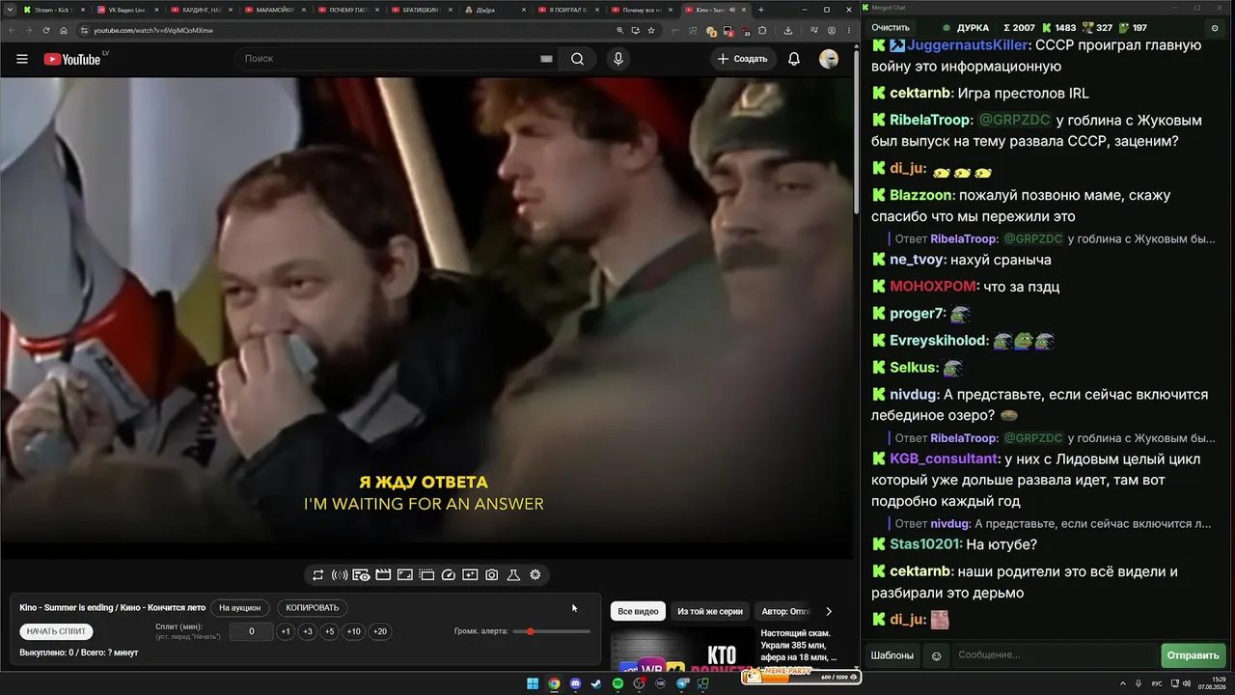Click the split minutes number field
1235x695 pixels.
(x=252, y=631)
